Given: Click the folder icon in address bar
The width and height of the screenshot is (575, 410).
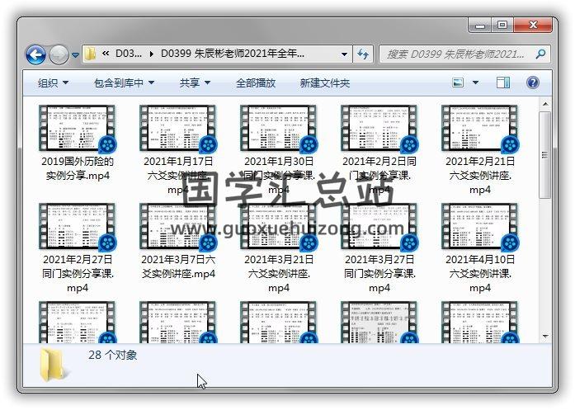Looking at the screenshot, I should tap(90, 54).
